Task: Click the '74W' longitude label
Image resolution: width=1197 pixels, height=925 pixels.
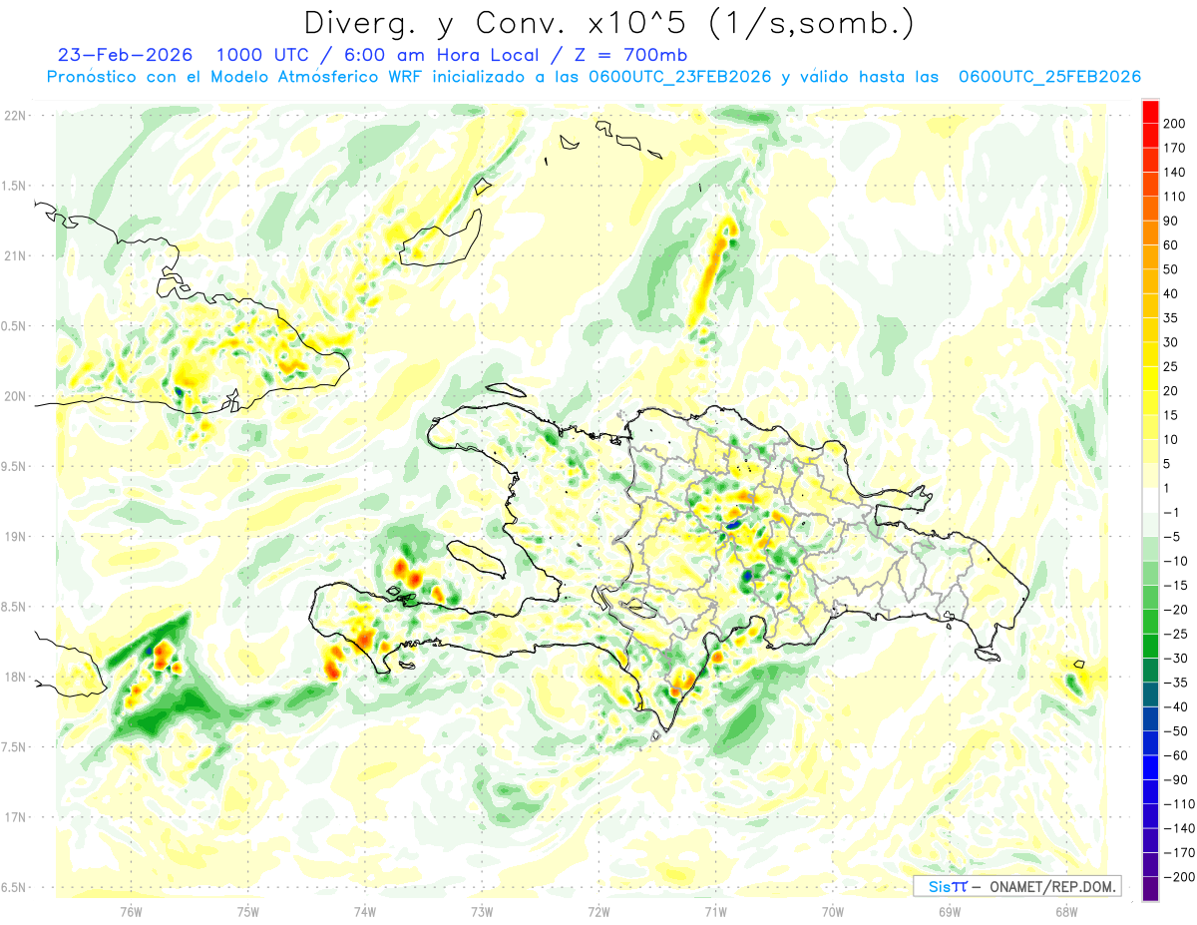Action: [365, 912]
